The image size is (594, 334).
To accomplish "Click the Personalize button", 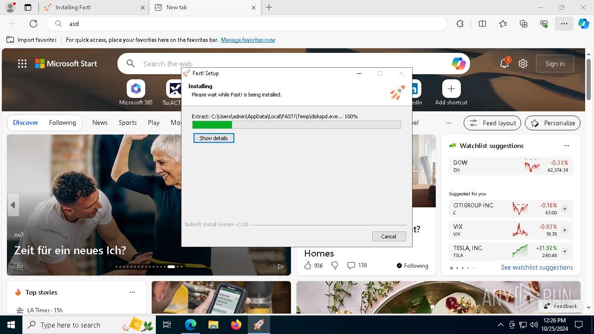I will pos(553,123).
